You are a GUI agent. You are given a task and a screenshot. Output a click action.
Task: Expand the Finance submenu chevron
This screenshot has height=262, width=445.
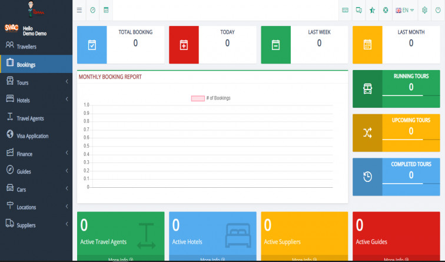click(x=67, y=153)
